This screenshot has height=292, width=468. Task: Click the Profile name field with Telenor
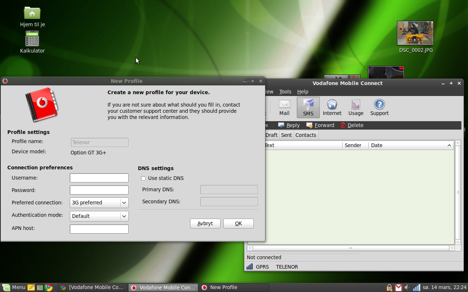99,142
